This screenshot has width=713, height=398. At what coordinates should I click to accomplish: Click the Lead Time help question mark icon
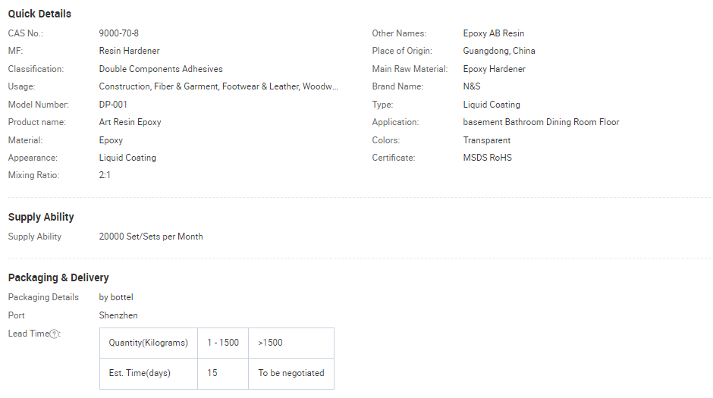(54, 334)
